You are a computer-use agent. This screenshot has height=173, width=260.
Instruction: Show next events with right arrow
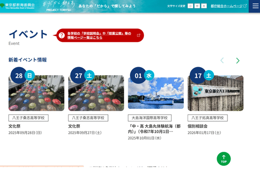(x=237, y=61)
